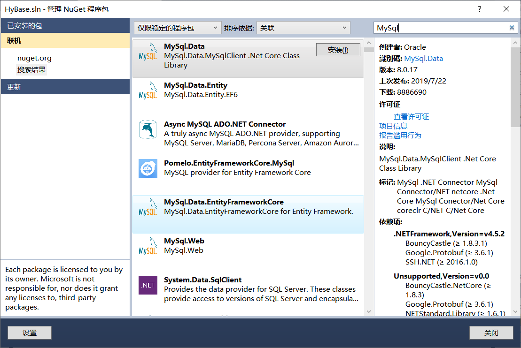Collapse the 联机 section in sidebar

click(65, 40)
